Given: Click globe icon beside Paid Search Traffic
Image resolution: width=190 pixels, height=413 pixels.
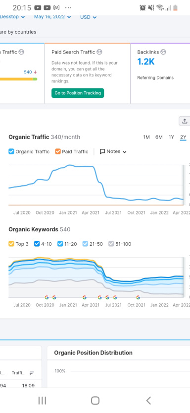Looking at the screenshot, I should click(99, 52).
